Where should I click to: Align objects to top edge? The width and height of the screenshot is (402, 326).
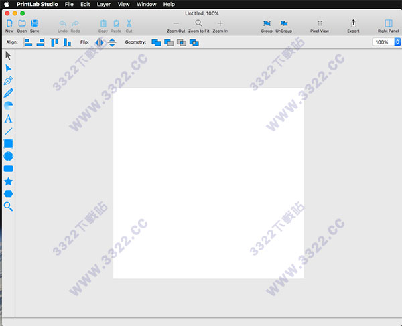click(55, 42)
